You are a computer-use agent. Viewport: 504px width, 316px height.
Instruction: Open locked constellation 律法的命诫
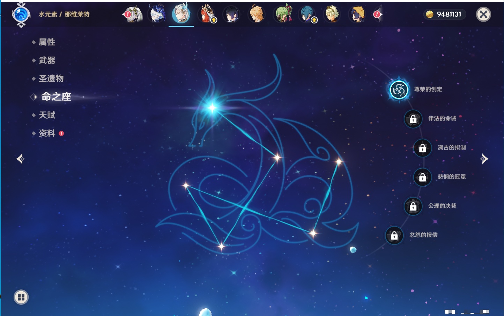pyautogui.click(x=413, y=119)
